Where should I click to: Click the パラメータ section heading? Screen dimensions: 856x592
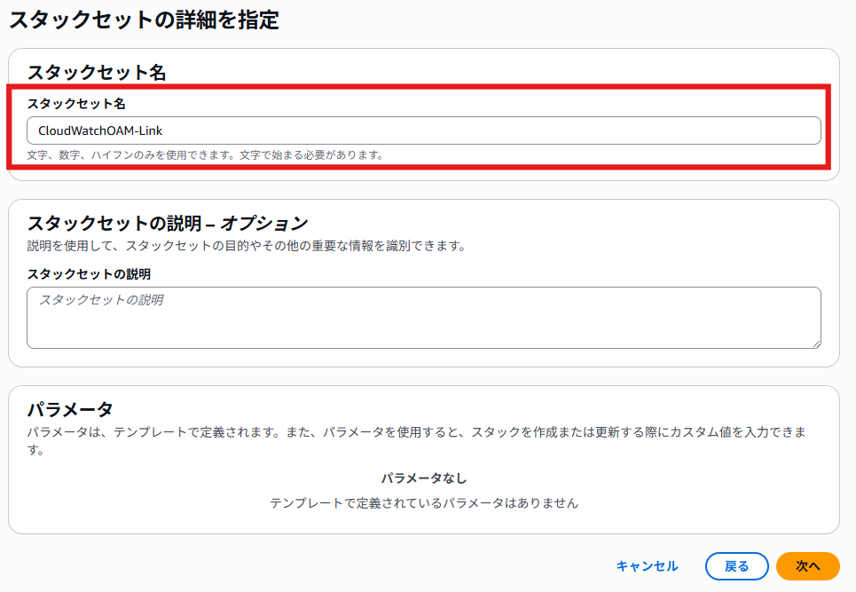70,409
